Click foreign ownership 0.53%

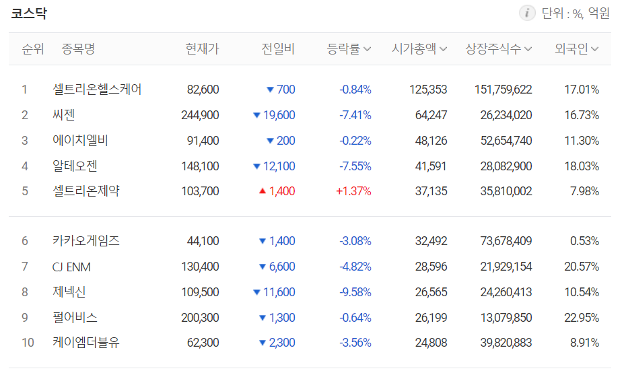(x=584, y=241)
